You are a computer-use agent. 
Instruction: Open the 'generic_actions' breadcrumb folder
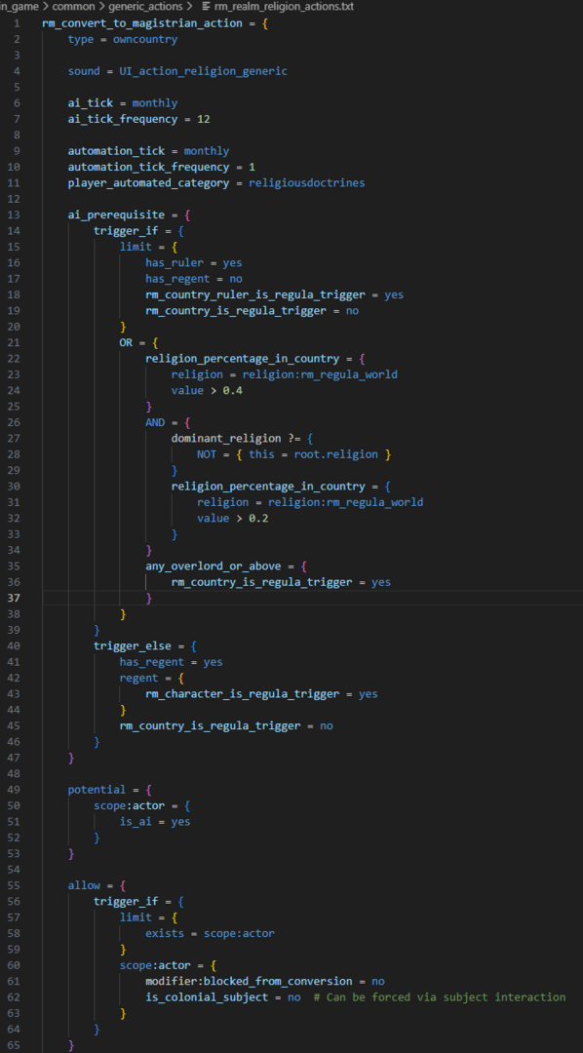tap(144, 7)
